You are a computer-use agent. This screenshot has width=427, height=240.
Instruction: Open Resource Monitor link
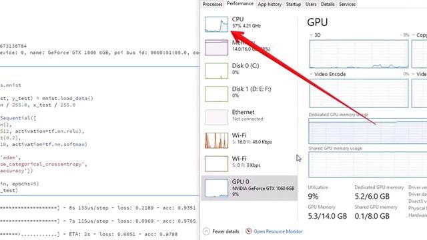point(278,231)
